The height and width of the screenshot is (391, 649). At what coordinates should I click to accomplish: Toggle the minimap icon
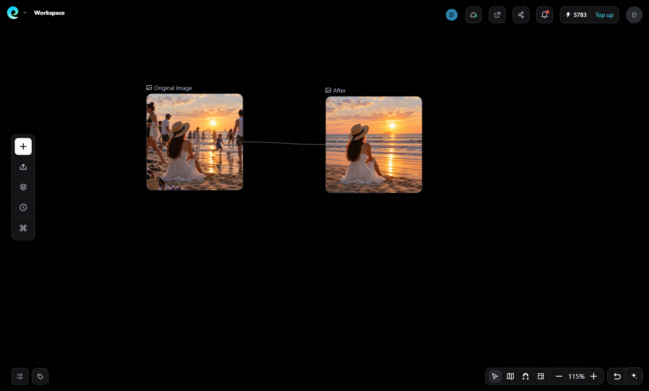pos(510,376)
